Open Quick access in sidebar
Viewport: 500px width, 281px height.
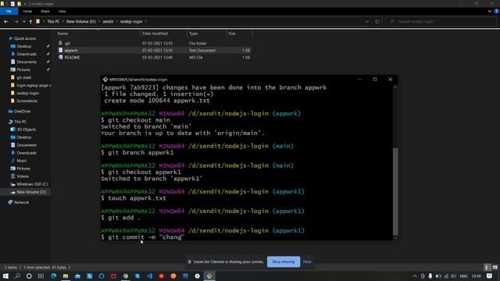24,38
